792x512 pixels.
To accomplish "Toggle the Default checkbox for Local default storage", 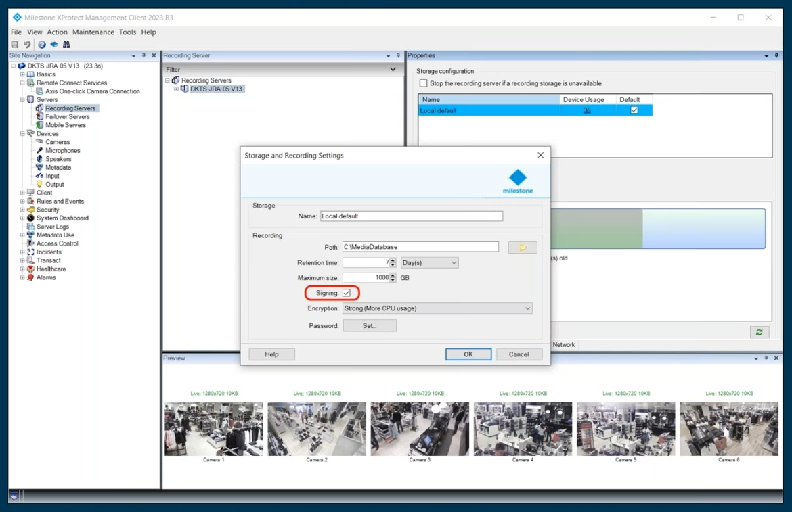I will (634, 110).
